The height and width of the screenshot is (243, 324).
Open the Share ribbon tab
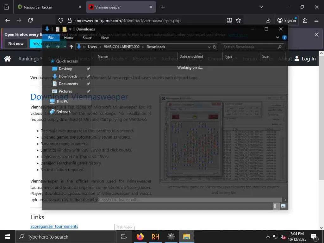click(87, 38)
